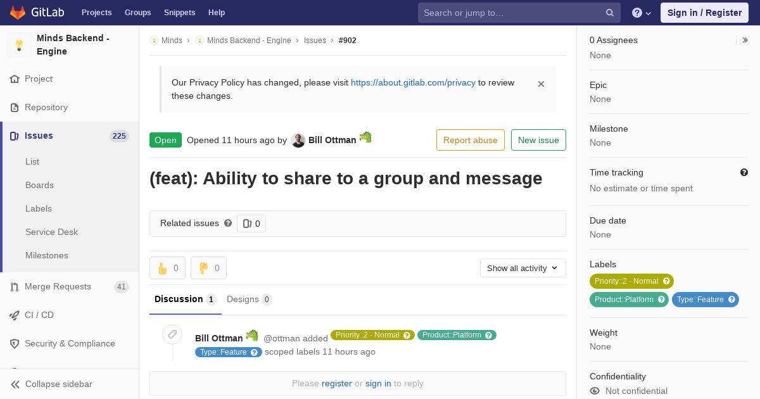Open Milestones in sidebar
760x399 pixels.
(x=47, y=255)
